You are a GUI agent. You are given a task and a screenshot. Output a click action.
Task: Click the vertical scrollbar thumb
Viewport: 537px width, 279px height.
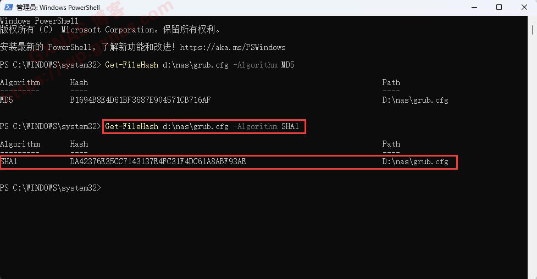(533, 29)
